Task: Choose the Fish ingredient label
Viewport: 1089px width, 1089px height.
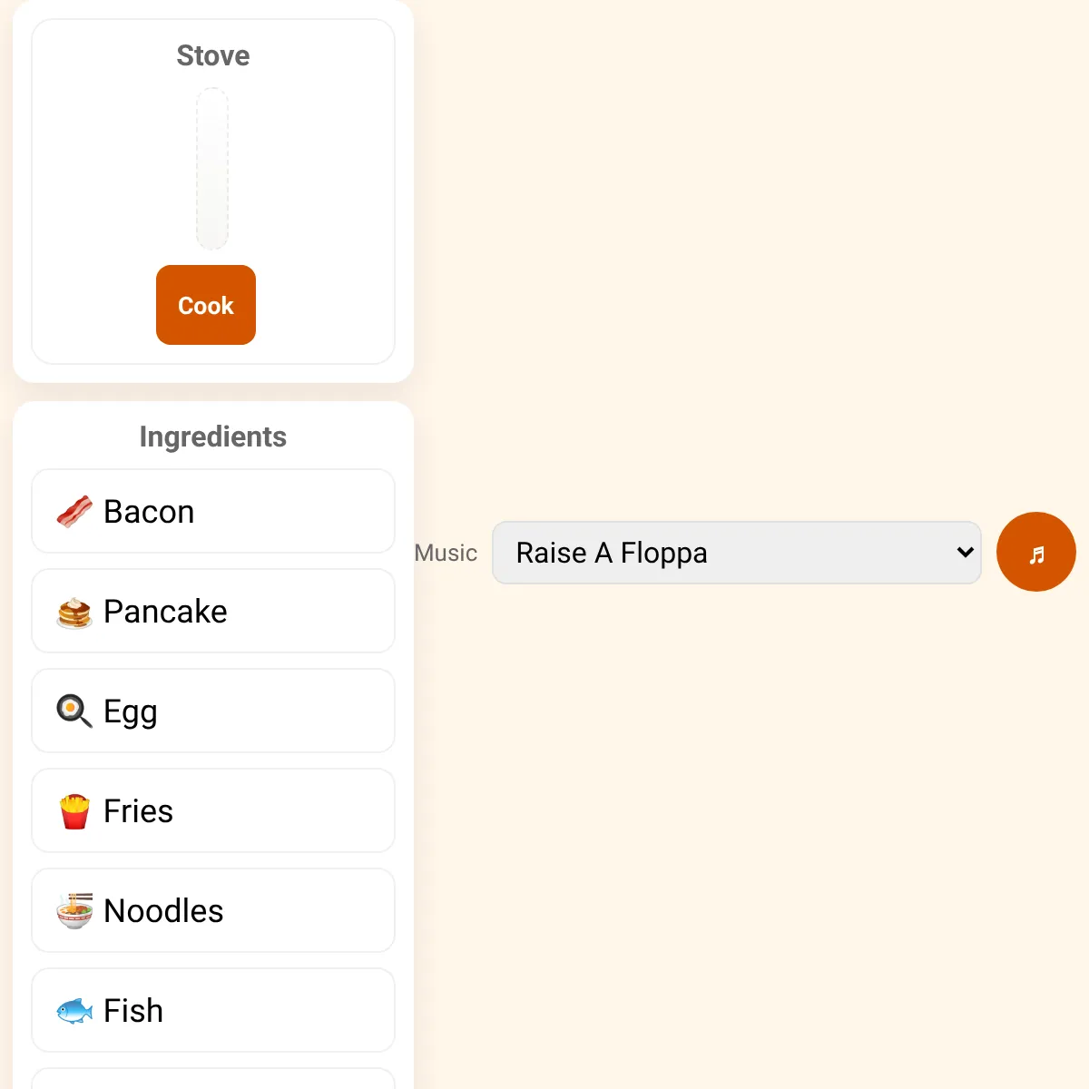Action: tap(133, 1011)
